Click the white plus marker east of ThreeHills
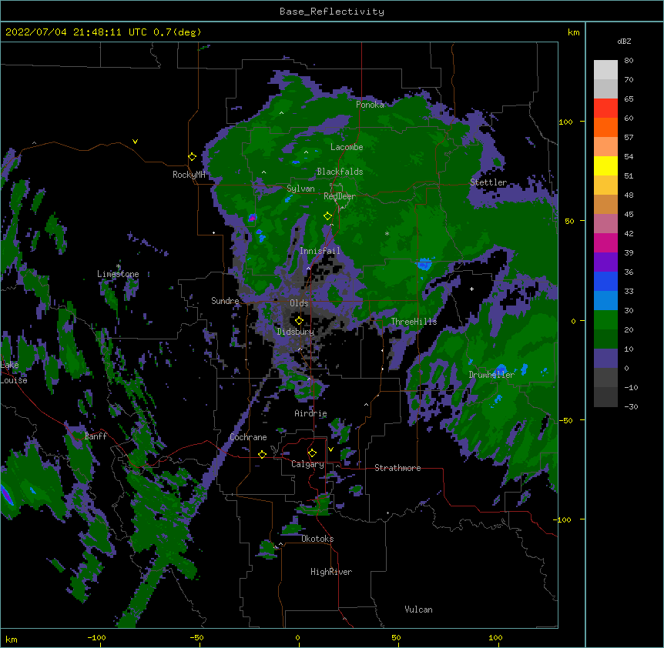The height and width of the screenshot is (648, 664). pos(471,289)
